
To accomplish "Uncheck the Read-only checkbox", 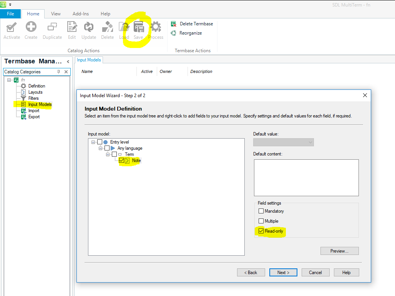I will (261, 231).
